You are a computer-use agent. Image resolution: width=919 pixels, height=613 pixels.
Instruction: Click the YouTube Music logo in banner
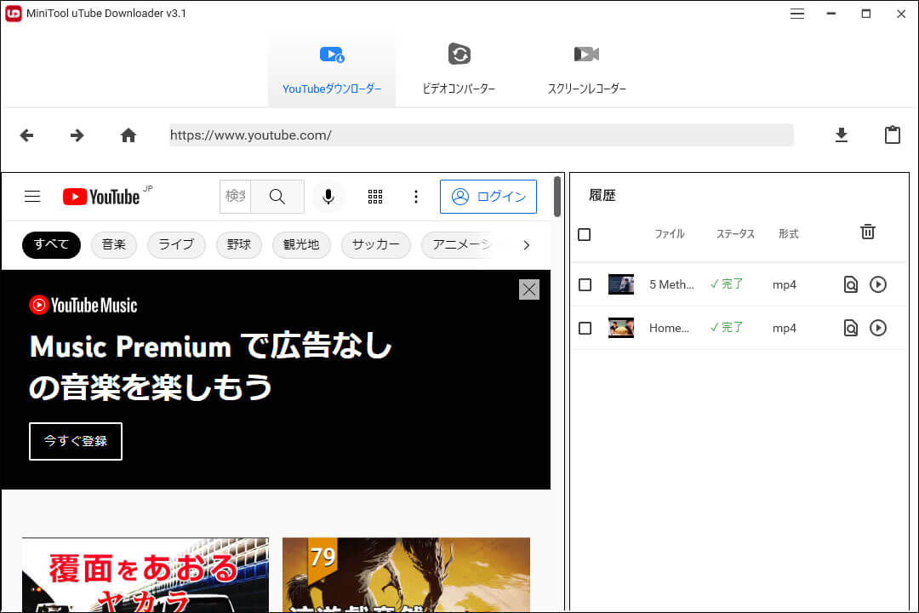[x=83, y=306]
